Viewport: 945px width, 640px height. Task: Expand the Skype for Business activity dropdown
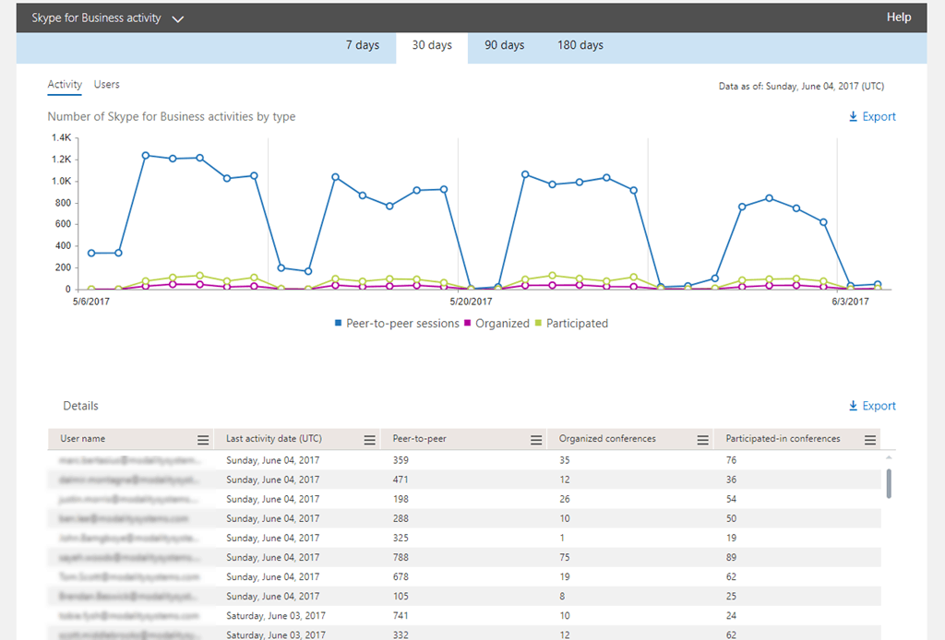[178, 18]
